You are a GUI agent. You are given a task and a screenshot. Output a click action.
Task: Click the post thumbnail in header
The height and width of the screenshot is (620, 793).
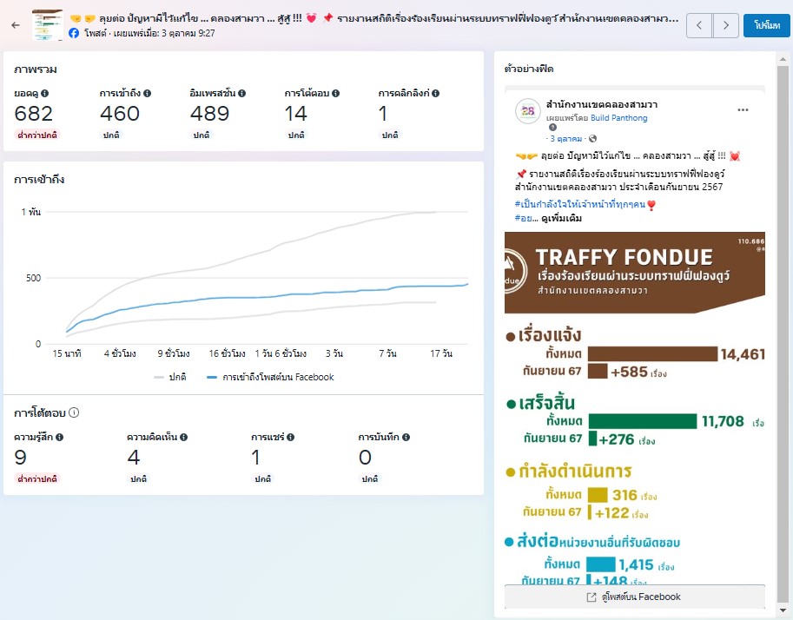pos(47,25)
